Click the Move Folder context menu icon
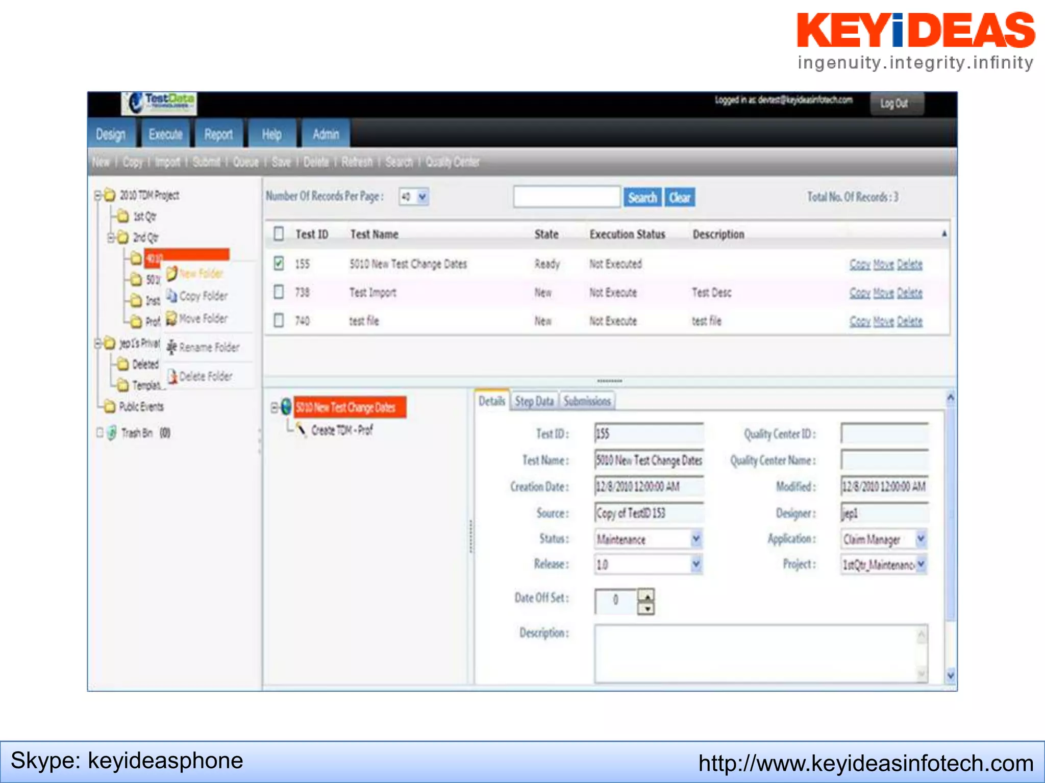1045x783 pixels. click(172, 318)
